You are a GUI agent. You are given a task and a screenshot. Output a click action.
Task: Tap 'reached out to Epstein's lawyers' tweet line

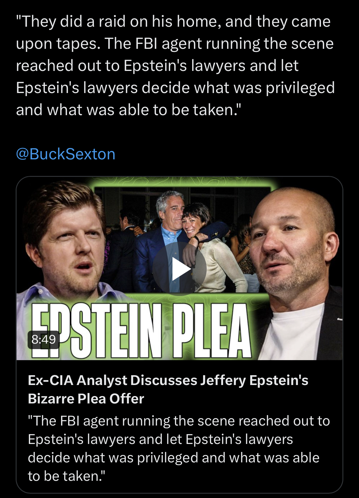pyautogui.click(x=157, y=66)
